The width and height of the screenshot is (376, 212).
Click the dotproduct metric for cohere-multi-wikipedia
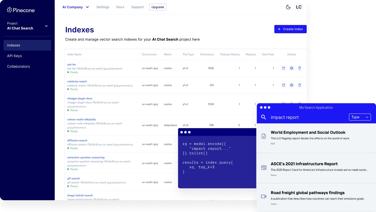170,125
